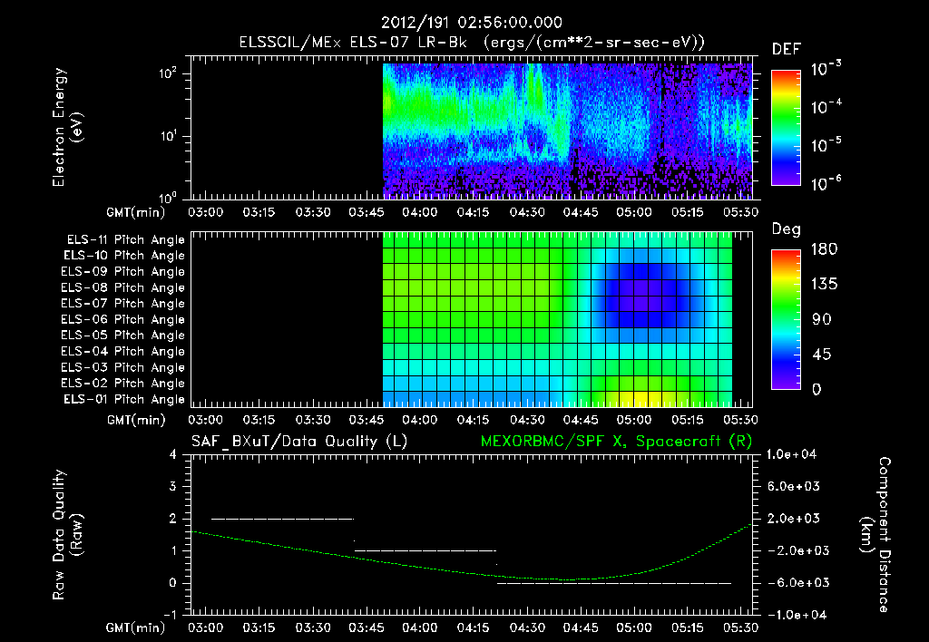Image resolution: width=929 pixels, height=642 pixels.
Task: Click the 03:00 tick label under bottom panel
Action: [x=206, y=627]
